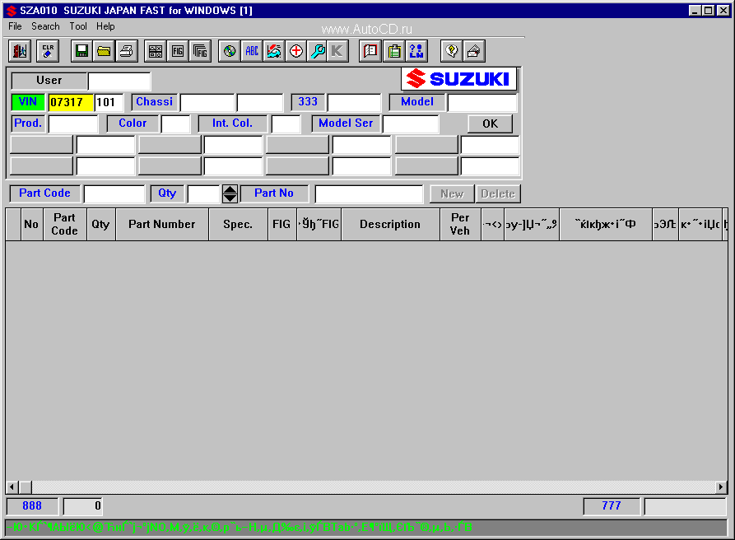Click the Description column header
735x540 pixels.
click(390, 225)
